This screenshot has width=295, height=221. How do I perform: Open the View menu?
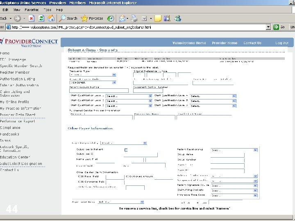(17, 9)
